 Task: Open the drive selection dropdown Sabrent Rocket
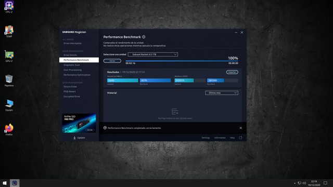[x=153, y=54]
